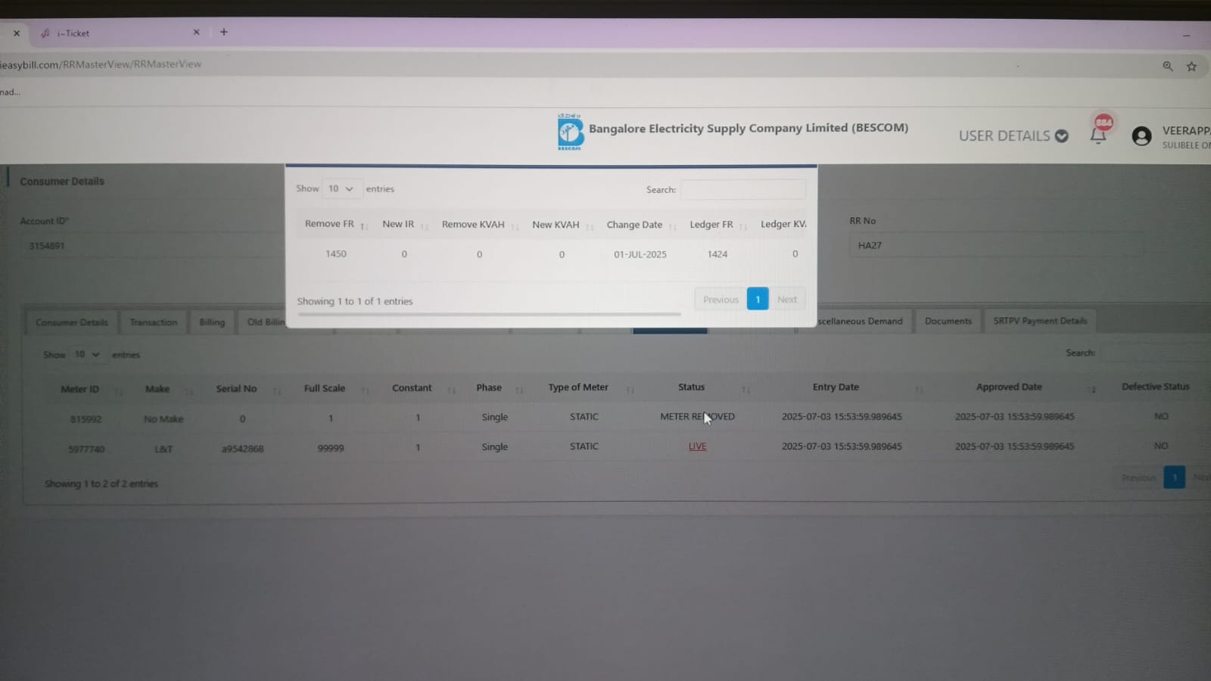This screenshot has width=1211, height=681.
Task: Click Meter ID 5977740 in the table
Action: click(x=86, y=449)
